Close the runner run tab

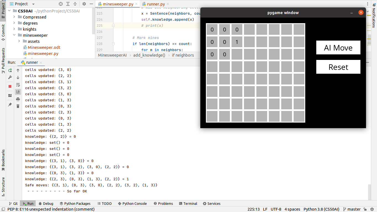click(x=41, y=63)
